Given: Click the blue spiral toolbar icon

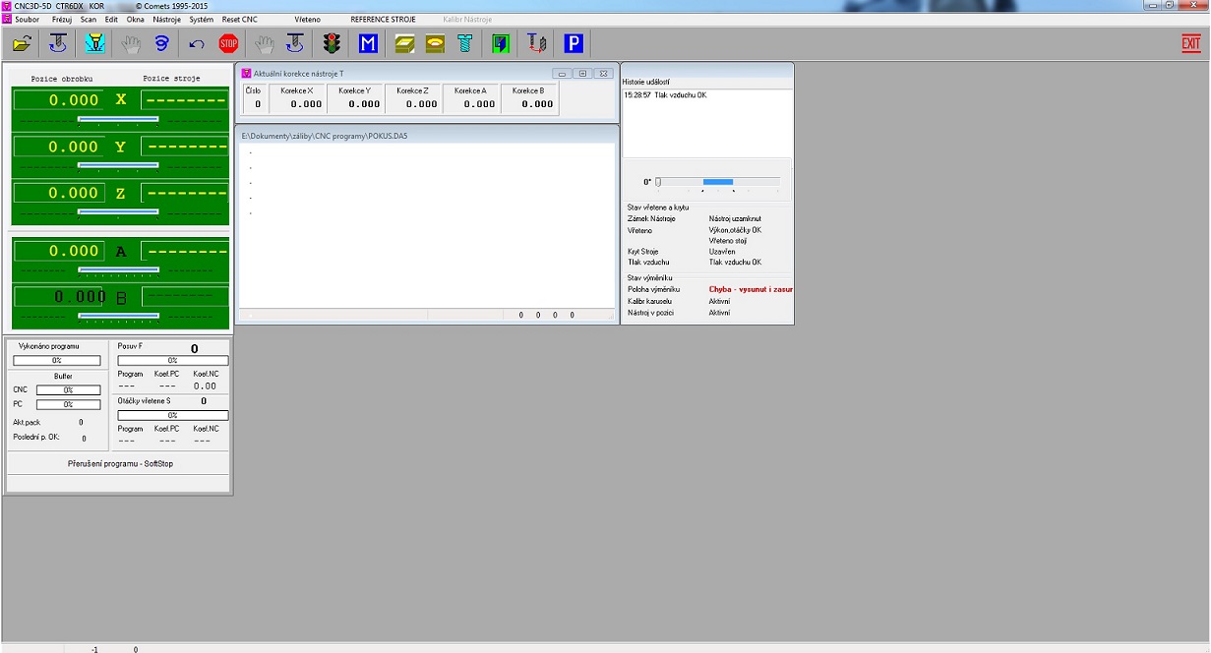Looking at the screenshot, I should click(x=162, y=43).
